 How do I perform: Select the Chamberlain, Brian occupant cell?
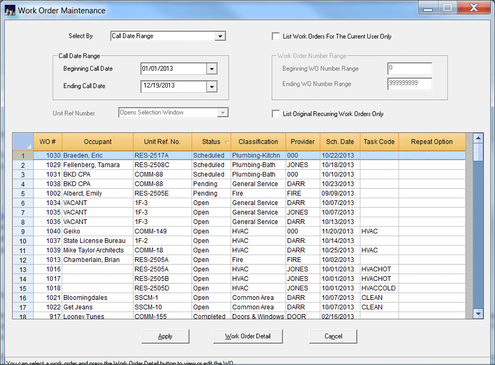[98, 260]
